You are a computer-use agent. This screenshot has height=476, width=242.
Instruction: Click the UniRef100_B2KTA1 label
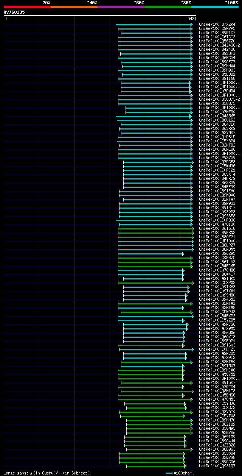[217, 303]
